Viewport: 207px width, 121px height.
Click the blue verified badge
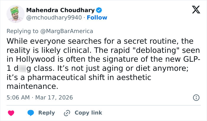[99, 10]
